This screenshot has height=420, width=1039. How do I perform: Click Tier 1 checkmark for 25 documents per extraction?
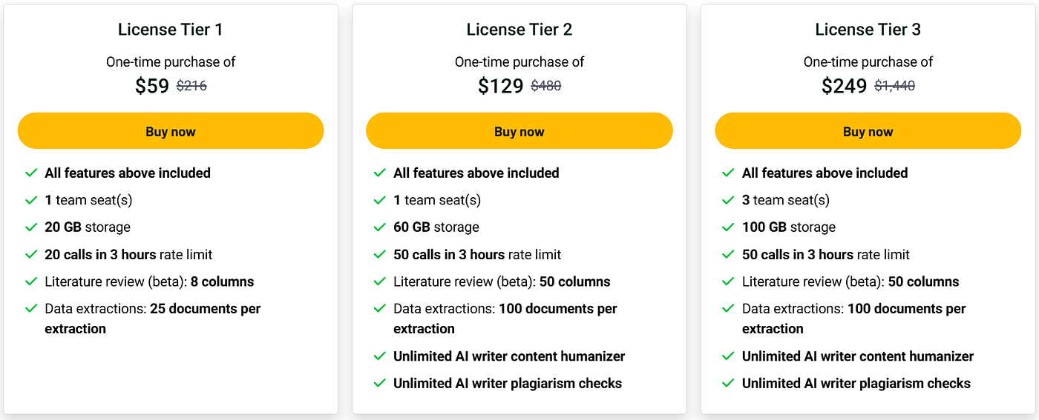pyautogui.click(x=31, y=309)
